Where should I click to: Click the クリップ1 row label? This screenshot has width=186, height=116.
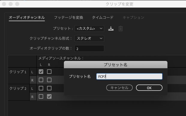coord(18,72)
